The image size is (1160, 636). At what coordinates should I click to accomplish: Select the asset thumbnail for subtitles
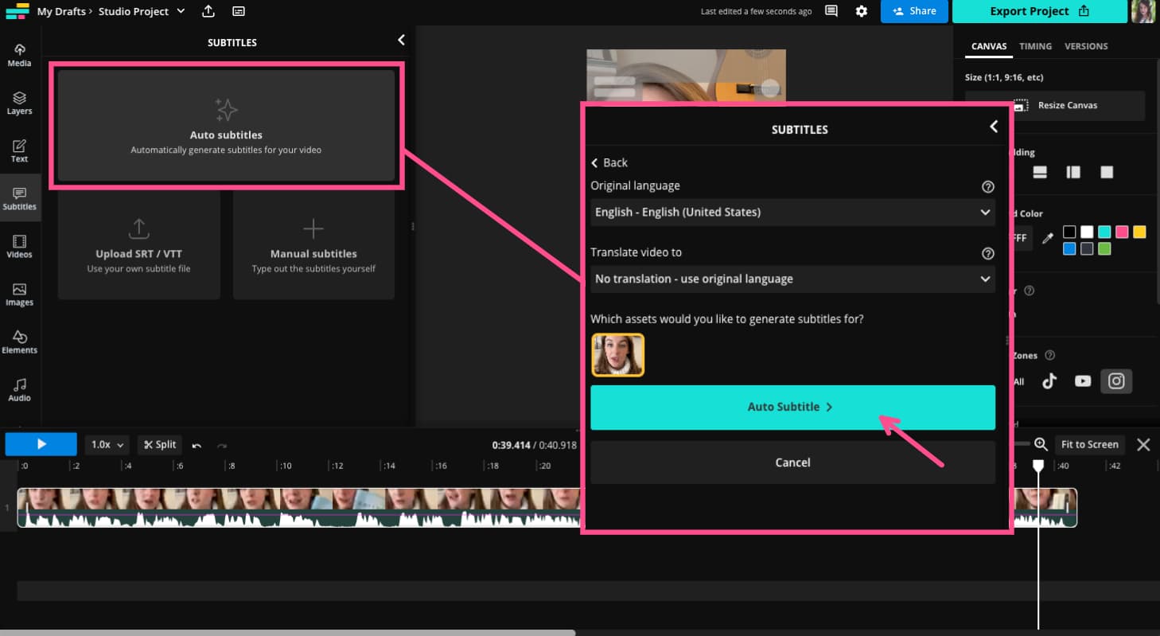618,355
